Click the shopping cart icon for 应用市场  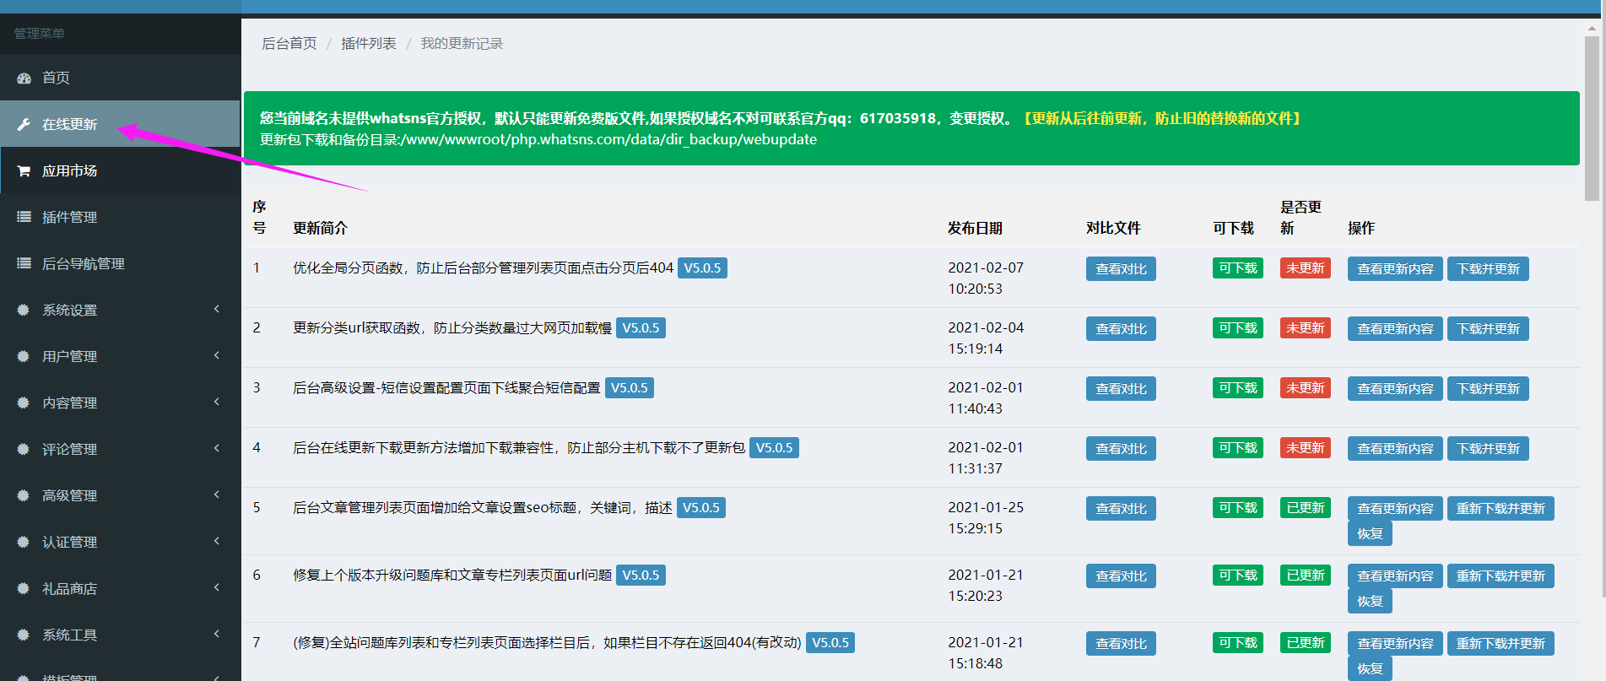[24, 170]
